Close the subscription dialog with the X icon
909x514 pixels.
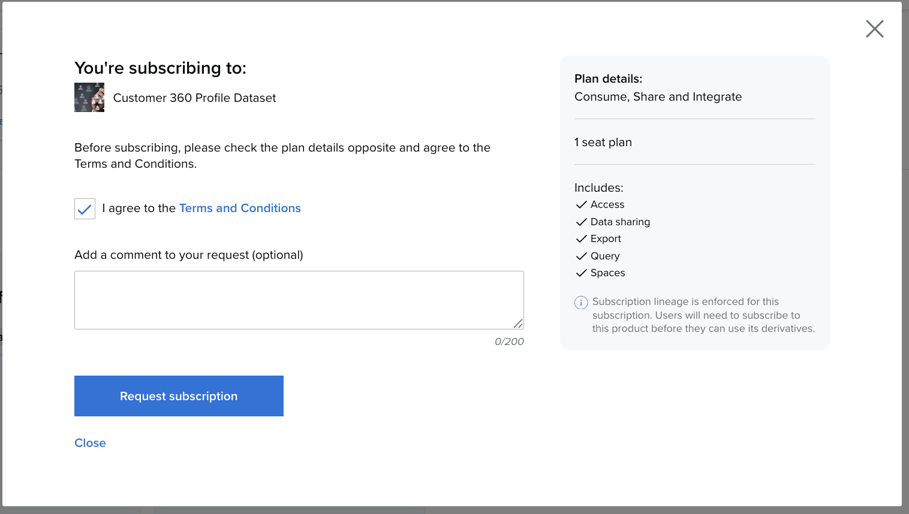[874, 29]
